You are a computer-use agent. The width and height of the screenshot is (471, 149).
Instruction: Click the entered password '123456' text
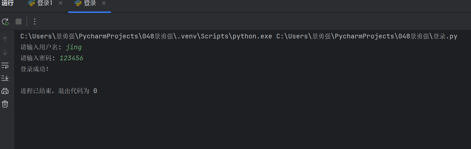pyautogui.click(x=71, y=58)
